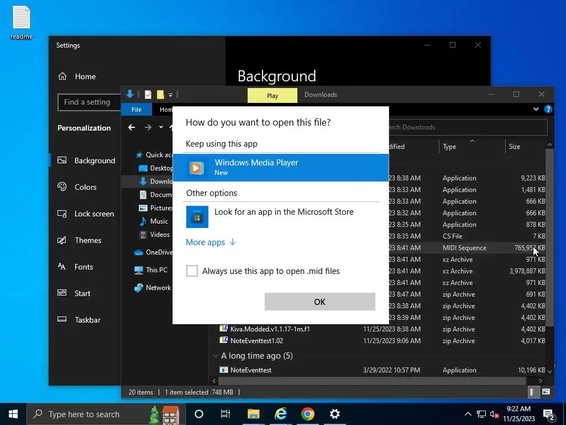Click the network tray icon
This screenshot has height=425, width=566.
tap(481, 414)
